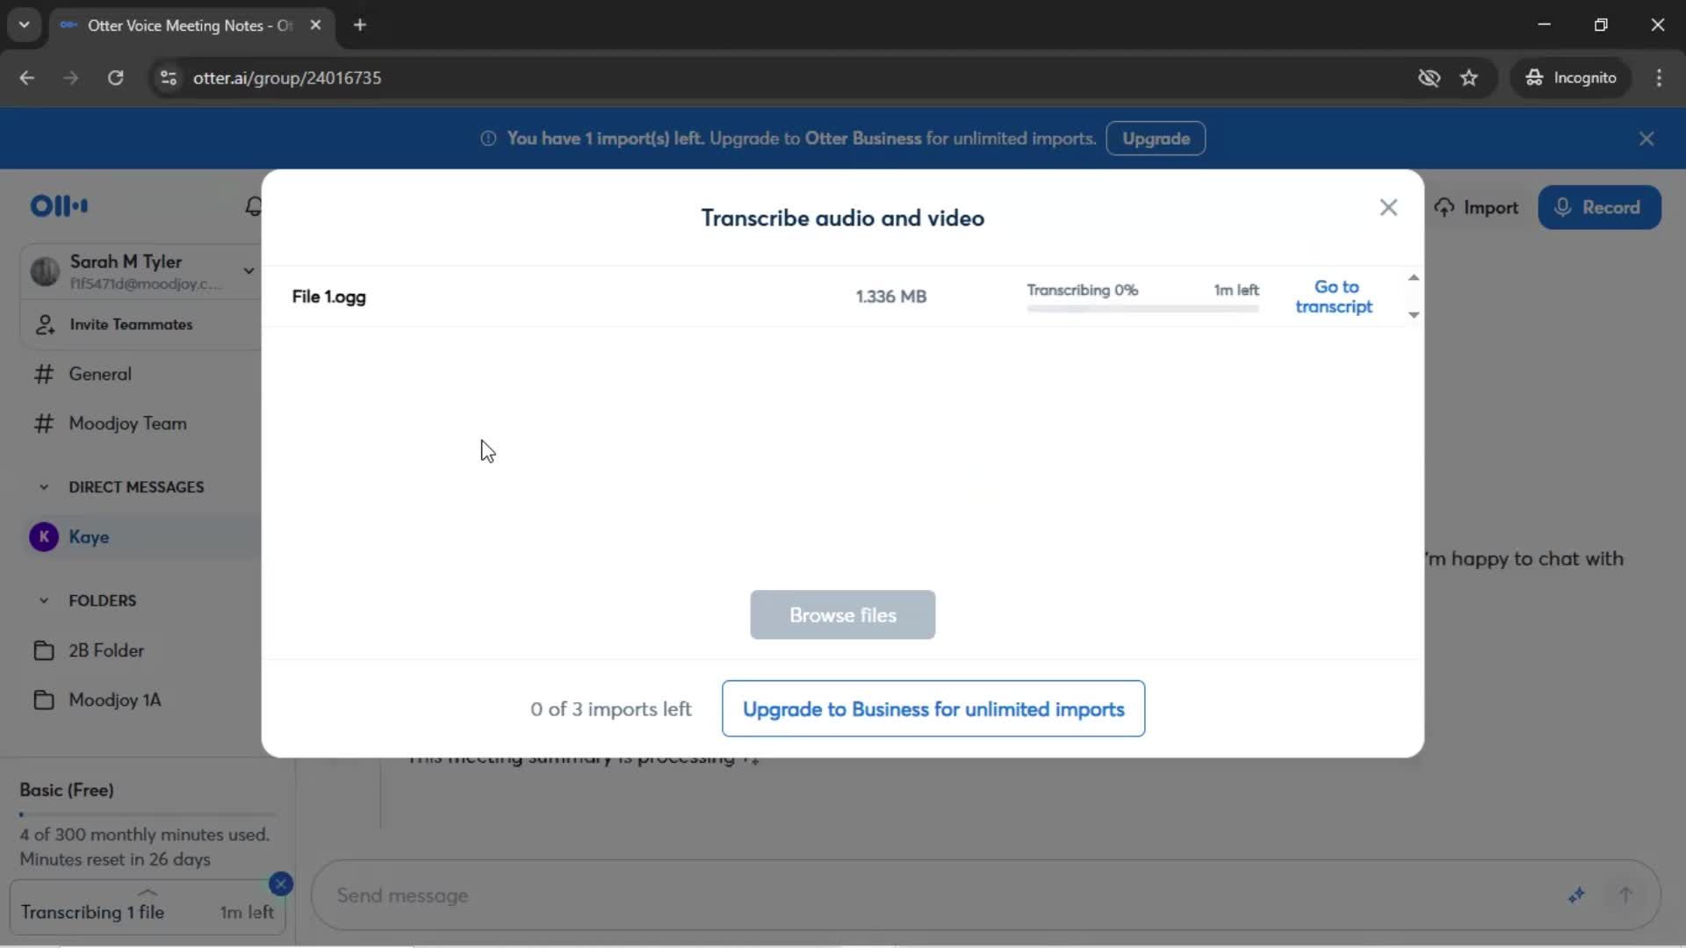Select the File 1.ogg file name

pos(329,297)
